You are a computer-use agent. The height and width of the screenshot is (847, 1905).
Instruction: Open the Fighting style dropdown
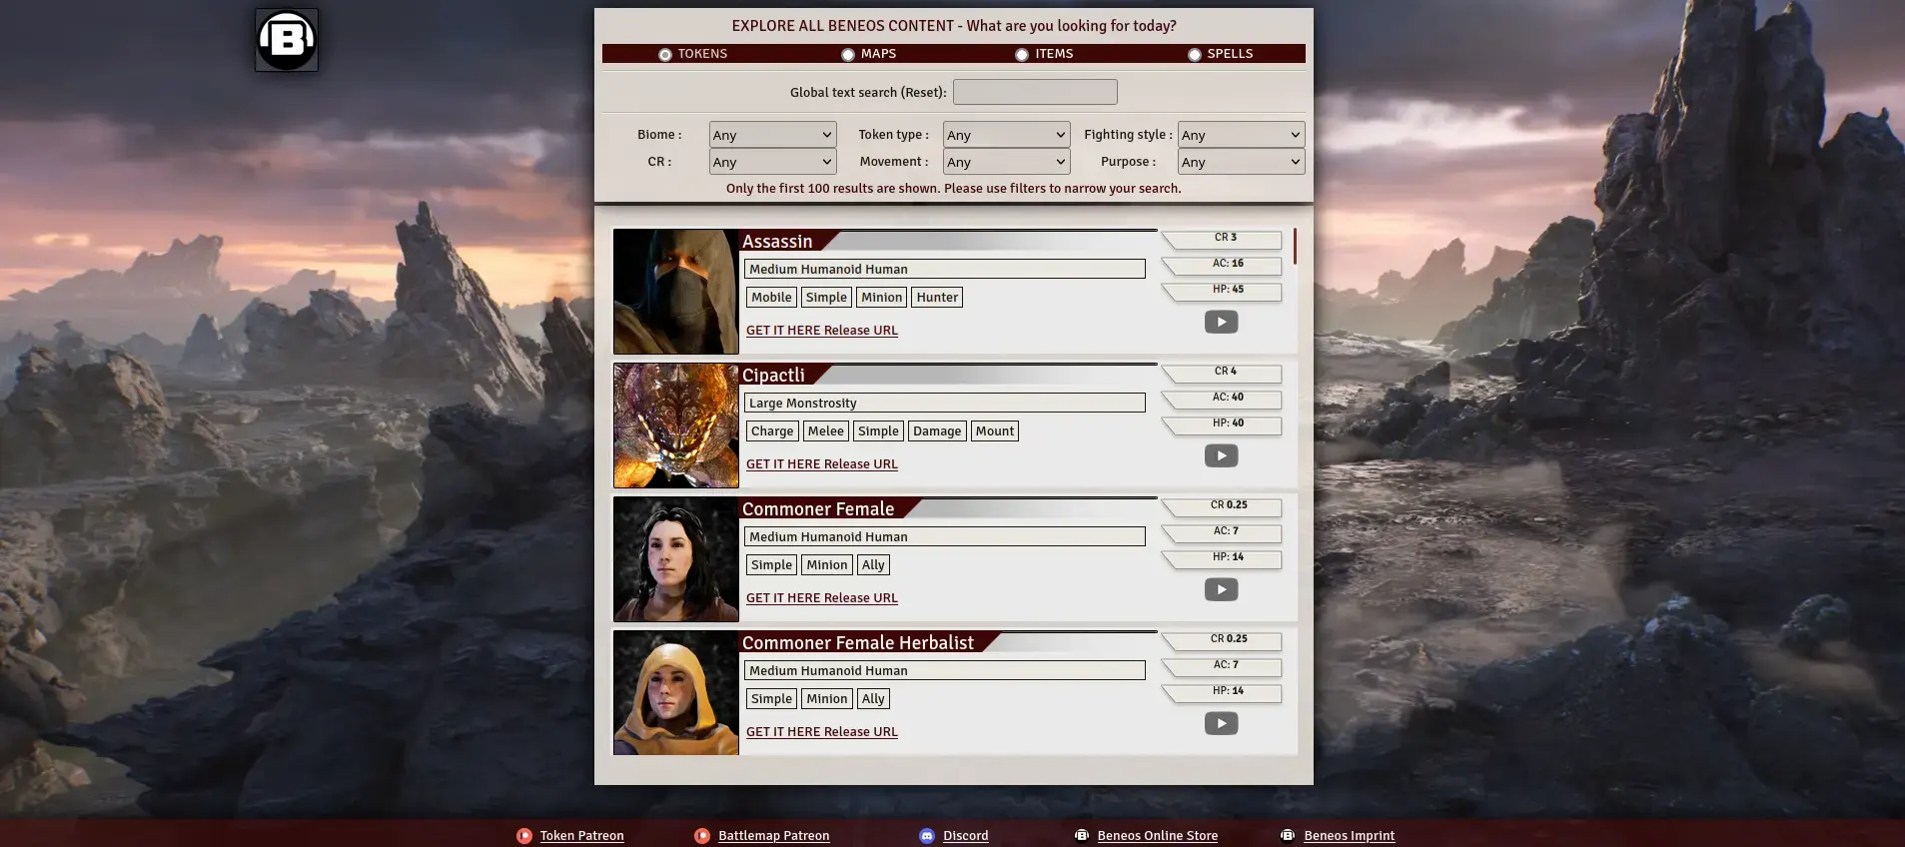[x=1241, y=135]
